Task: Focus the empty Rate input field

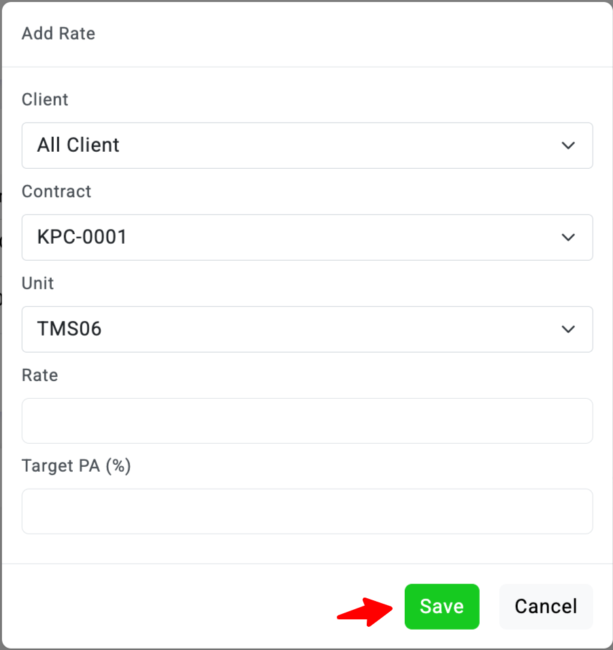Action: [x=307, y=421]
